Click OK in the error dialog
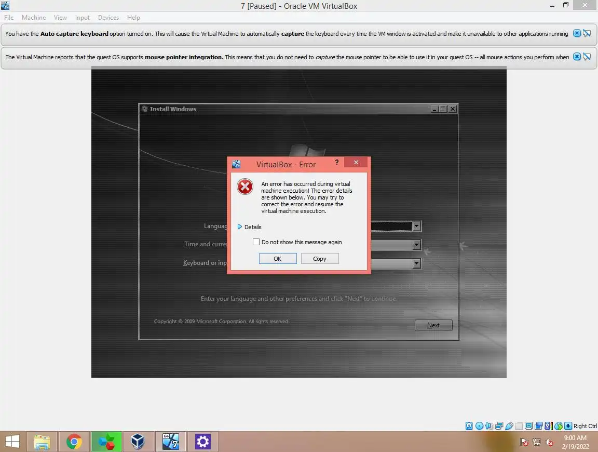The image size is (598, 452). pyautogui.click(x=278, y=258)
